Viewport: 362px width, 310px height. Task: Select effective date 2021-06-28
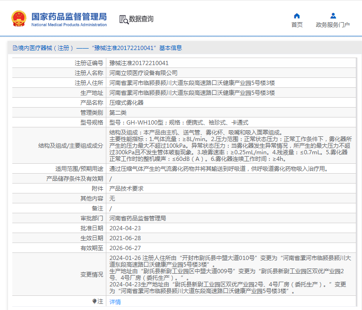point(125,238)
